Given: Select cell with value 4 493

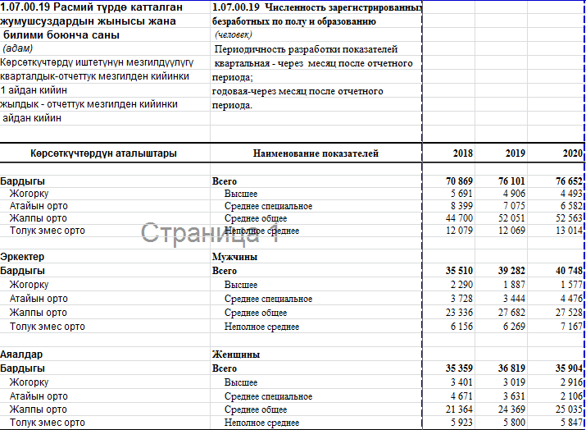Looking at the screenshot, I should tap(556, 194).
